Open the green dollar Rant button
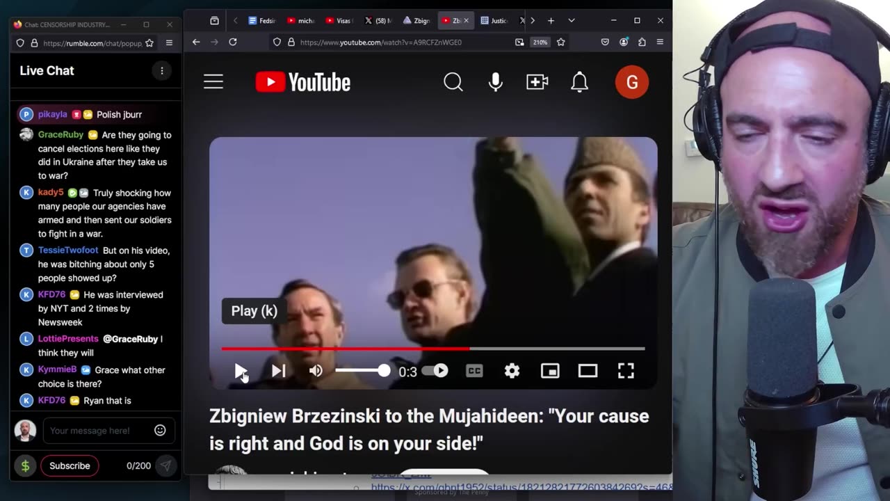This screenshot has height=501, width=890. pos(25,466)
